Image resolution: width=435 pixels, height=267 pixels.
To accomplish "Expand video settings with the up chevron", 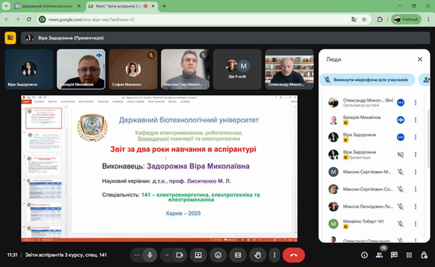I will [167, 255].
